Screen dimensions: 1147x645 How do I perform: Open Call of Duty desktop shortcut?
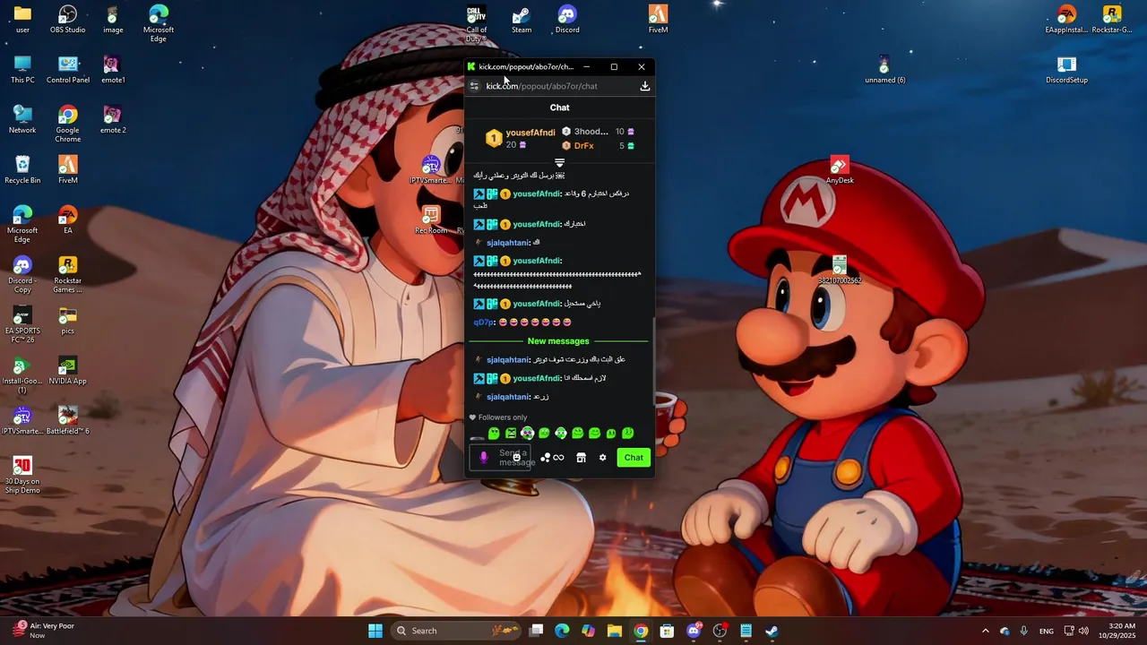tap(477, 23)
